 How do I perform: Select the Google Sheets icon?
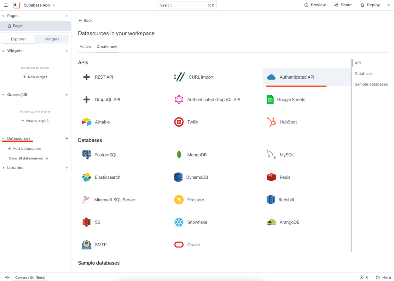coord(270,99)
